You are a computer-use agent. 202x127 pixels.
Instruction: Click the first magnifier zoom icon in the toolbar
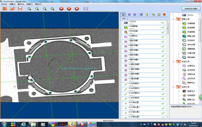point(29,9)
